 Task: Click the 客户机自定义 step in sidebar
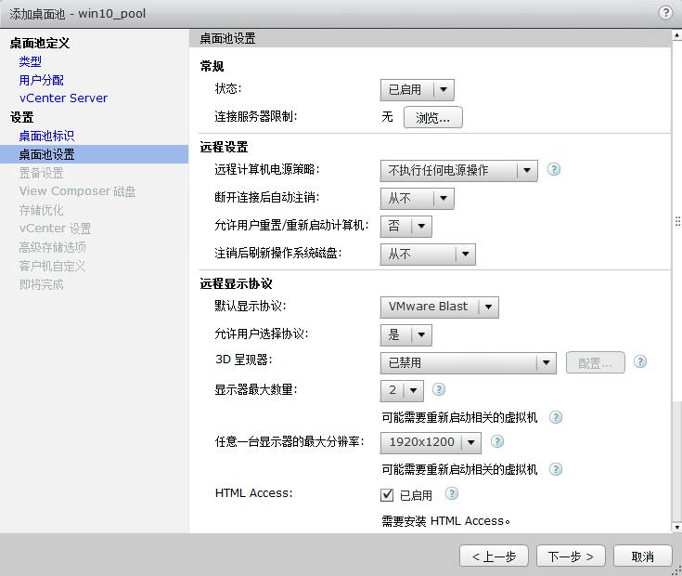click(x=52, y=266)
